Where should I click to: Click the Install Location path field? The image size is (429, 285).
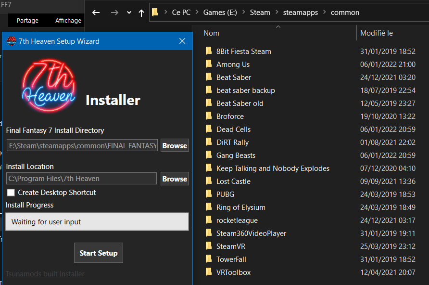click(x=82, y=179)
